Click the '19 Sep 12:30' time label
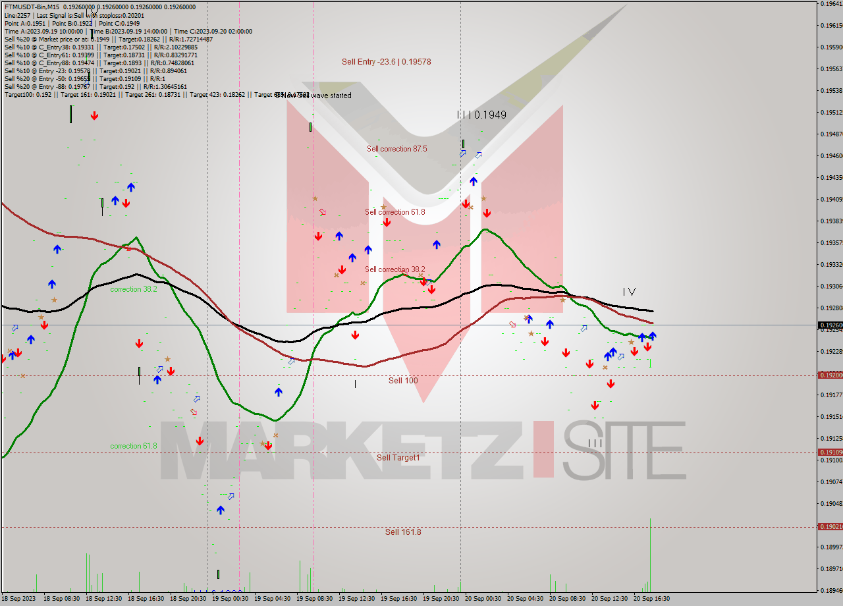This screenshot has height=606, width=843. (x=356, y=599)
